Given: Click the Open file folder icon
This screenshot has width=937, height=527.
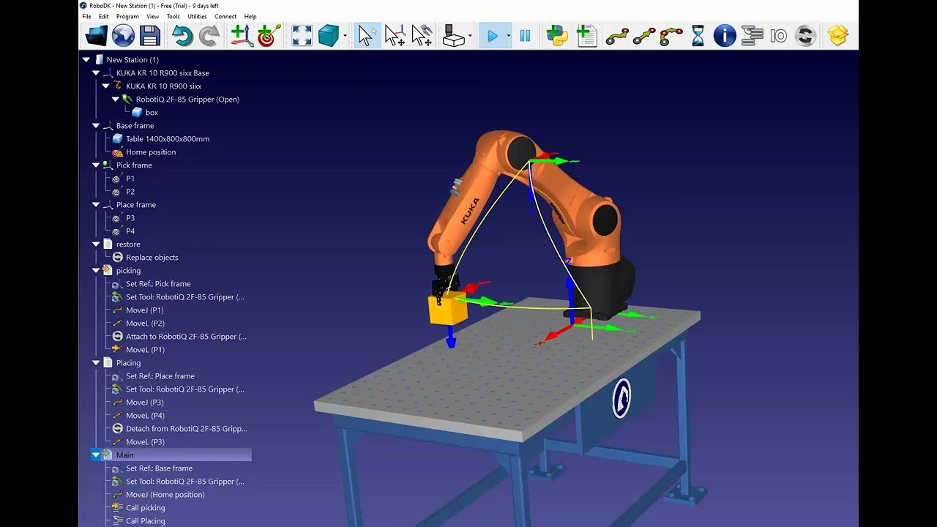Looking at the screenshot, I should [x=97, y=35].
